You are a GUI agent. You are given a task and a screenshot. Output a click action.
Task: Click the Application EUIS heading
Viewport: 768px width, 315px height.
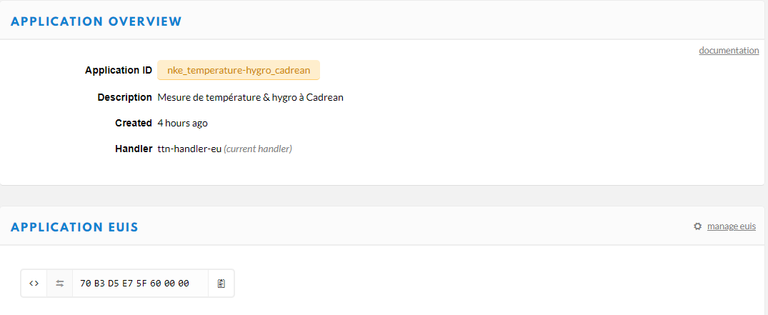74,227
